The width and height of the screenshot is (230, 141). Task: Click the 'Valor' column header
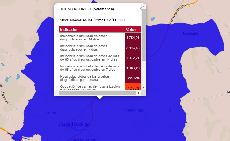tap(133, 29)
